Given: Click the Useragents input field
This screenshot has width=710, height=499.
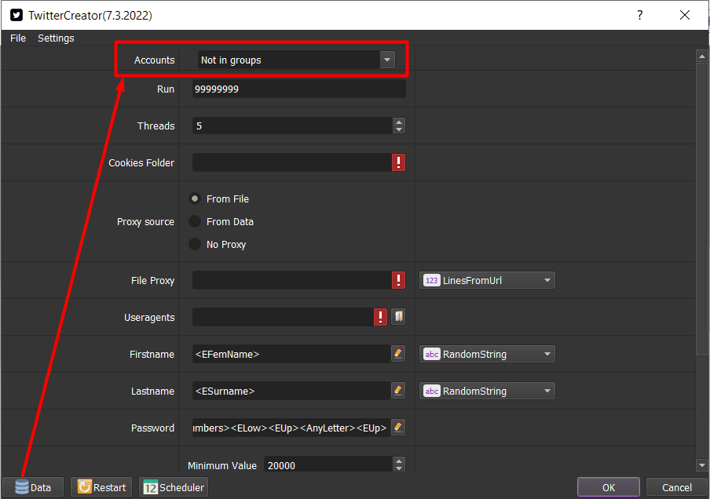Looking at the screenshot, I should [x=283, y=317].
